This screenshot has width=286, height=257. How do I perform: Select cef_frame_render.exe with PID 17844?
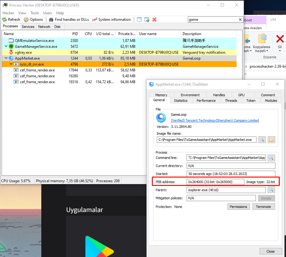[x=119, y=70]
